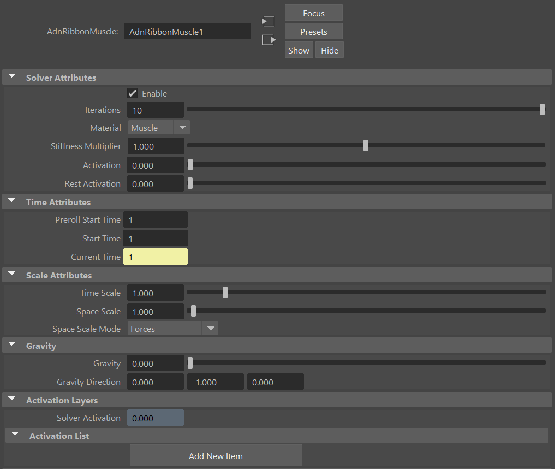555x469 pixels.
Task: Collapse the Time Attributes section
Action: [11, 201]
